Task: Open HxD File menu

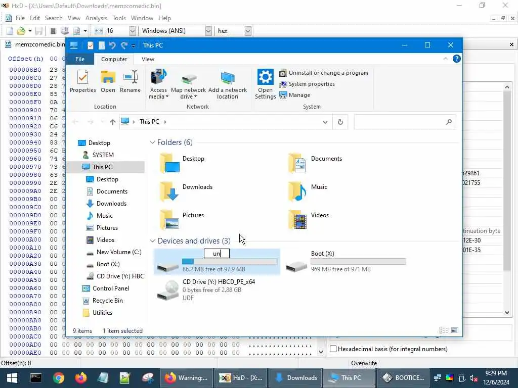Action: tap(20, 18)
